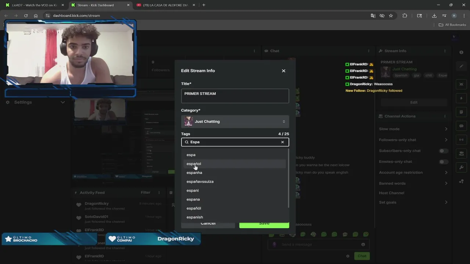Click SotoDavid01 in the Activity Feed

pos(96,217)
